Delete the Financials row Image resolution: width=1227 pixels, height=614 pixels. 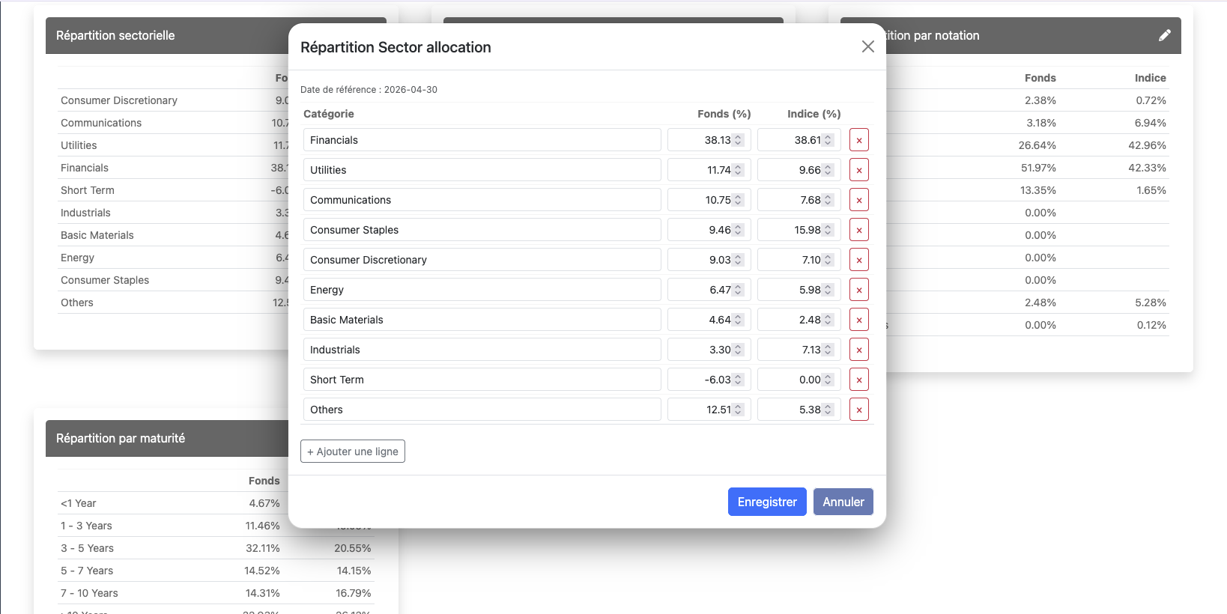[859, 140]
